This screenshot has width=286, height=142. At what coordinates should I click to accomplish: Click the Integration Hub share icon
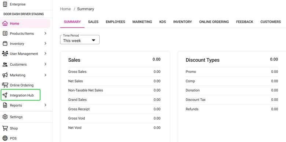click(5, 95)
